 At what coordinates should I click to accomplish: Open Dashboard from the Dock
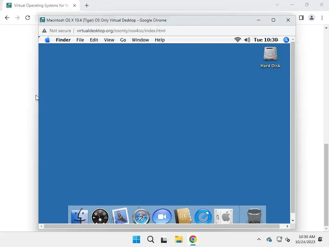click(x=100, y=216)
